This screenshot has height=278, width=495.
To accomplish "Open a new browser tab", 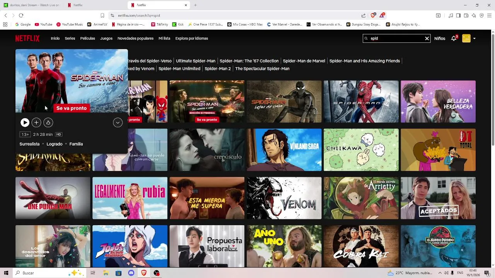I will coord(195,5).
